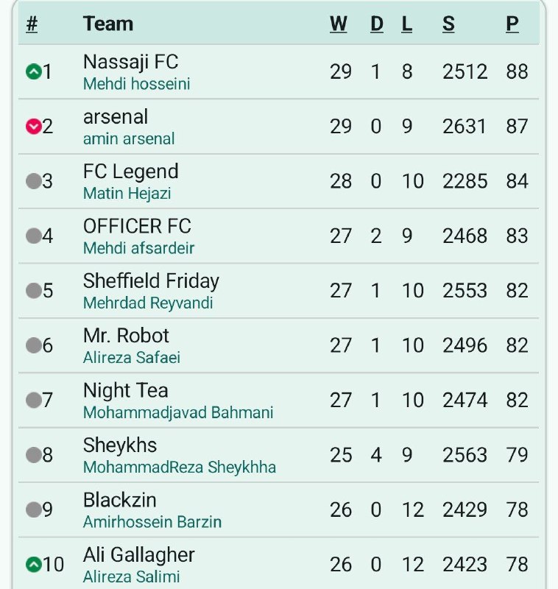Click the red down-arrow icon beside rank 2
The height and width of the screenshot is (589, 558).
click(x=33, y=126)
